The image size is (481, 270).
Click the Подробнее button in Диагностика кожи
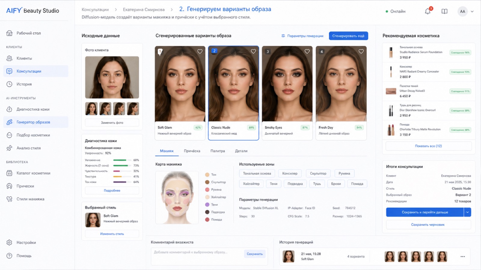point(112,190)
